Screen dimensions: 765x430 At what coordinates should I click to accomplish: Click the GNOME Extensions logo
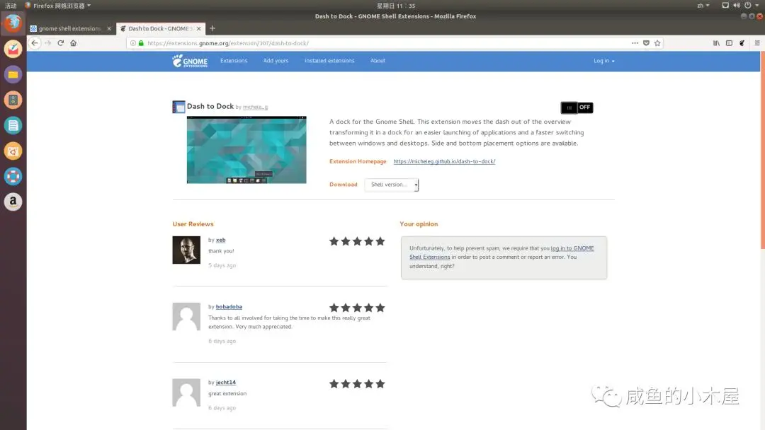point(190,61)
